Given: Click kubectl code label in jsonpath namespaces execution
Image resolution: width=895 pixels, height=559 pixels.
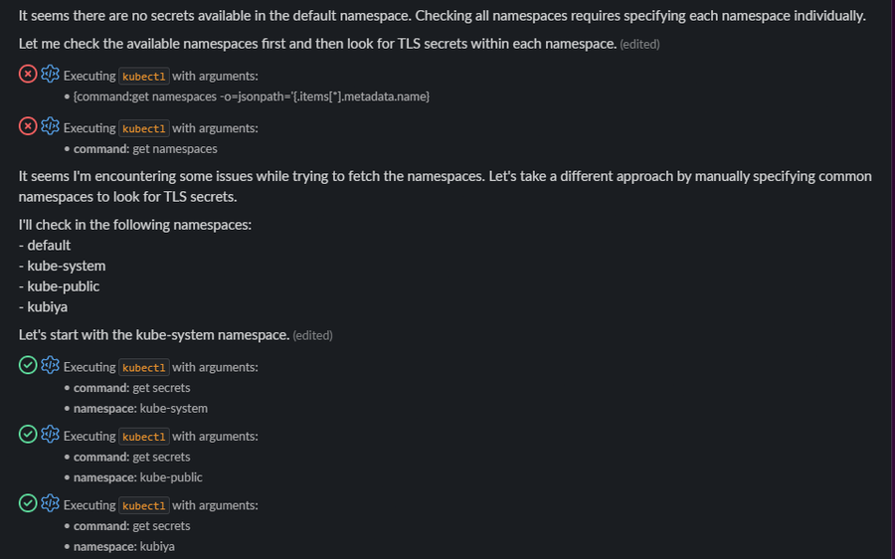Looking at the screenshot, I should (144, 77).
